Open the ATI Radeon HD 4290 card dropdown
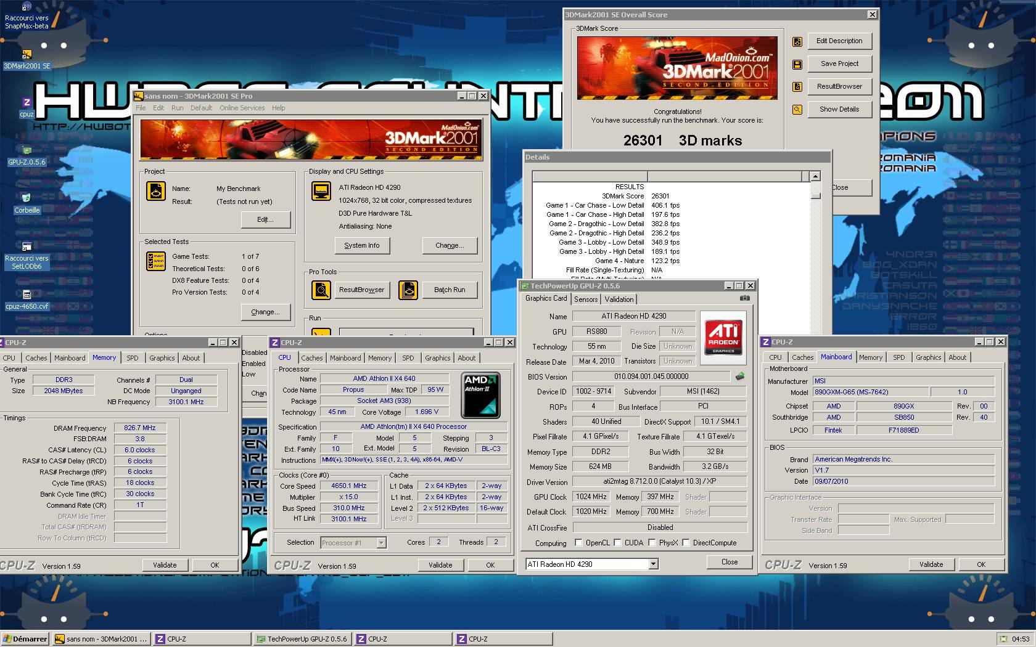Image resolution: width=1036 pixels, height=647 pixels. coord(653,564)
